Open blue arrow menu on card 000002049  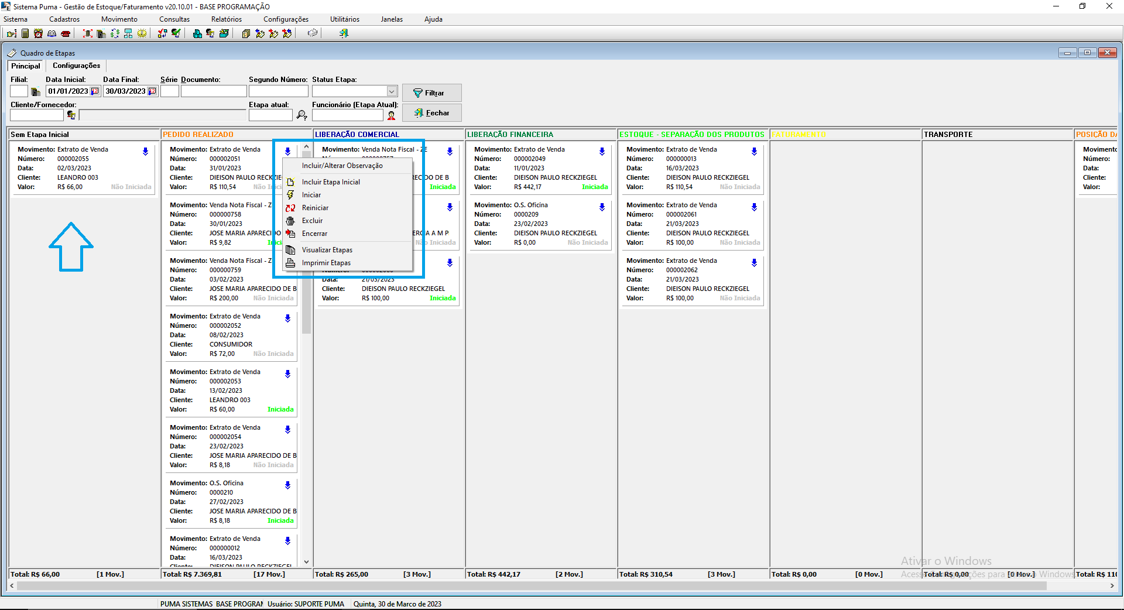[x=602, y=152]
